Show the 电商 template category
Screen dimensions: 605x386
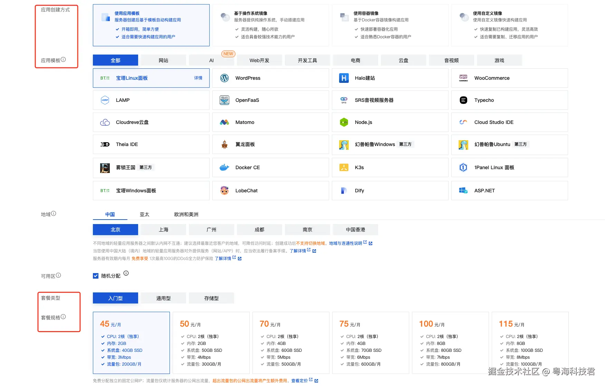(x=355, y=60)
